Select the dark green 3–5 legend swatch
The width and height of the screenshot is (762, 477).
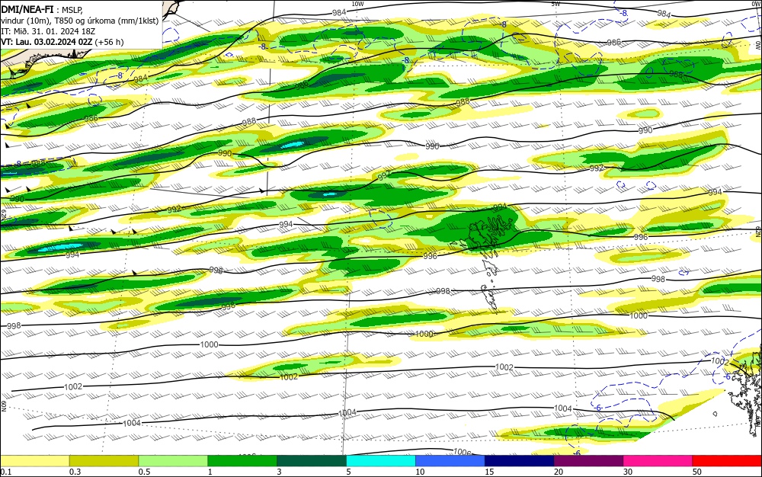pos(312,461)
